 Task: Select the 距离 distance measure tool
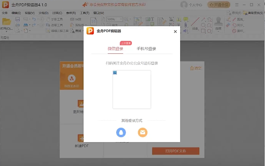coord(238,19)
